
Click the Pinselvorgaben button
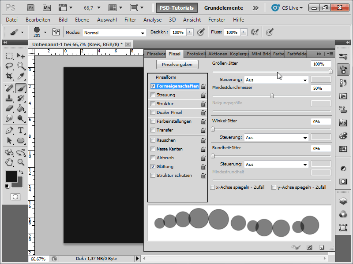tap(177, 64)
